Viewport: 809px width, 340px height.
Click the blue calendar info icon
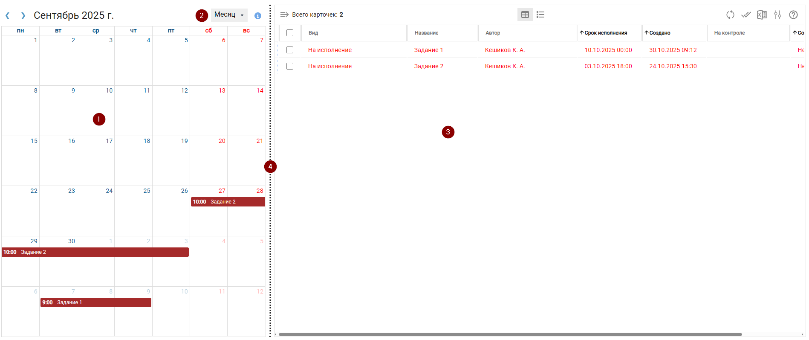258,16
